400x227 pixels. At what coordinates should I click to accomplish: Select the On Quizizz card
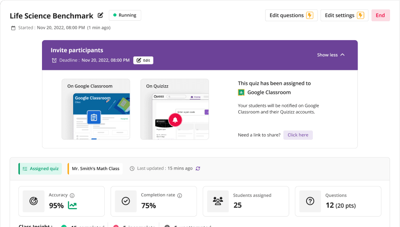175,109
